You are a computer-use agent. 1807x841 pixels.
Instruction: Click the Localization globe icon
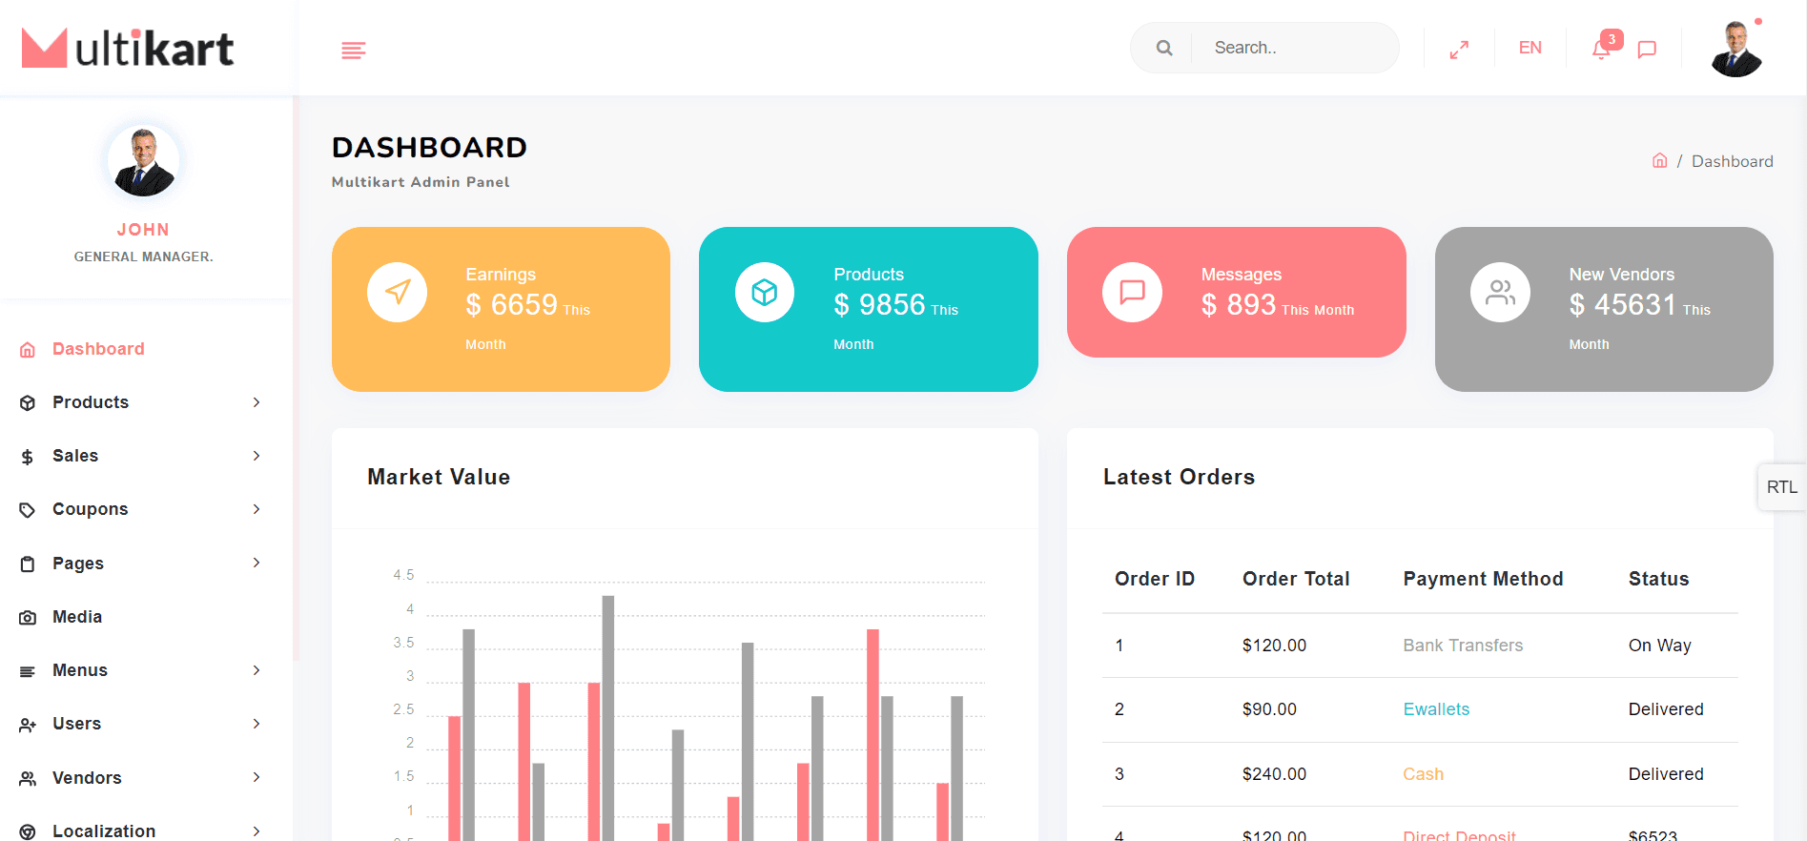[x=28, y=831]
